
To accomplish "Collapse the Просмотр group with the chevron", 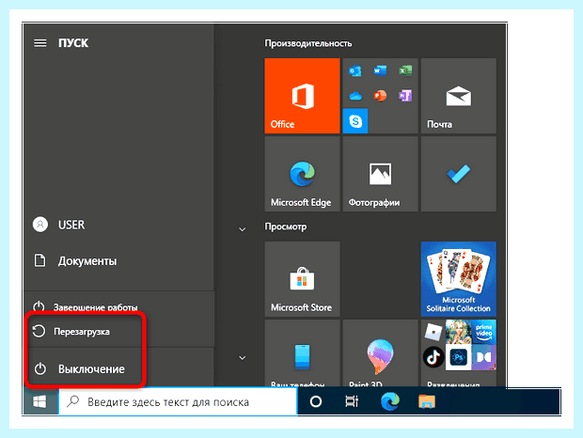I will coord(242,229).
